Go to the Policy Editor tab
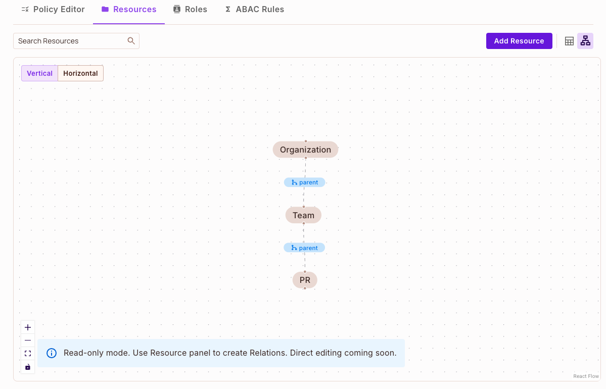Screen dimensions: 606x389 53,9
